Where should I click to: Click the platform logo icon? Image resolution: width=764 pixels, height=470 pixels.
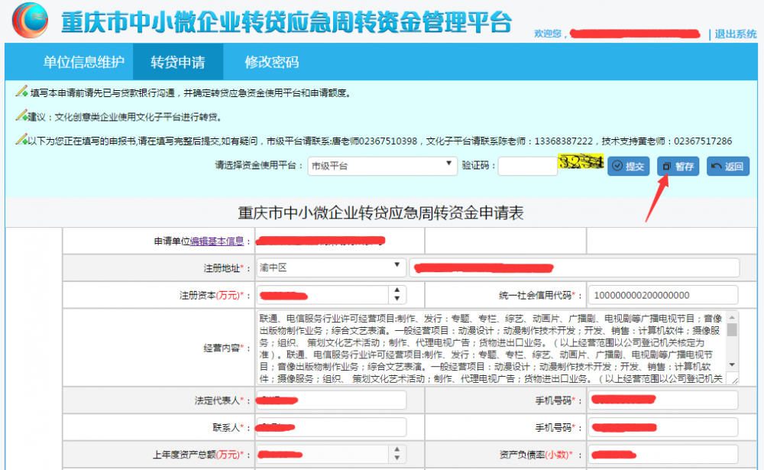pyautogui.click(x=32, y=22)
